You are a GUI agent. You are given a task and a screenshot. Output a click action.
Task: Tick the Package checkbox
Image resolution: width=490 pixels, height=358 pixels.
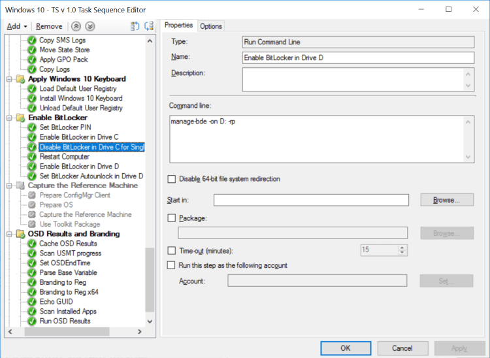point(172,218)
